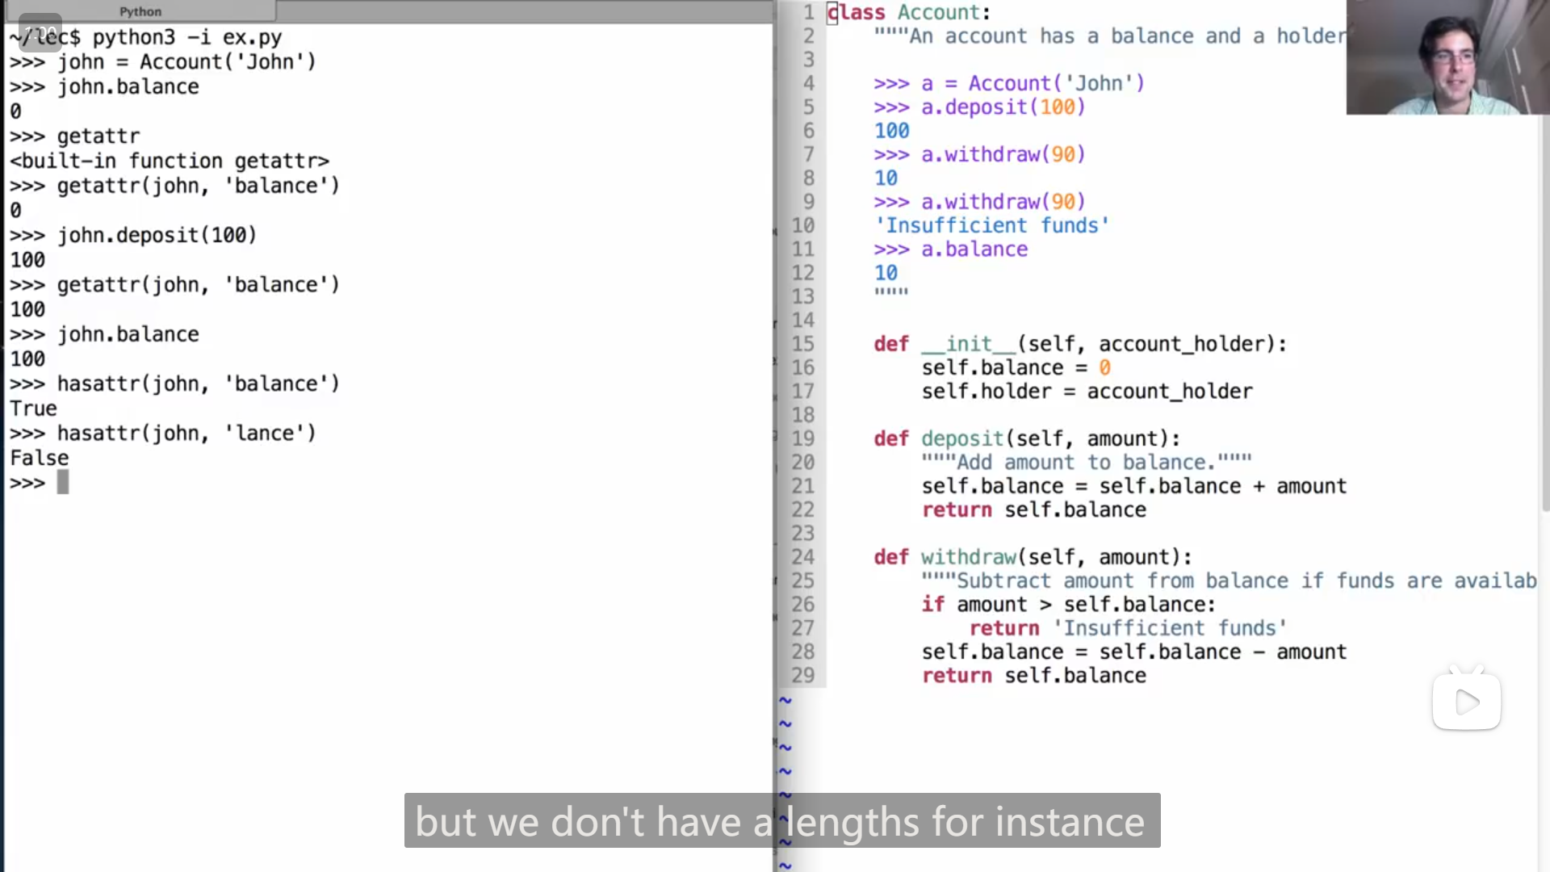Click 'Insufficient funds' string on line 27

1170,628
